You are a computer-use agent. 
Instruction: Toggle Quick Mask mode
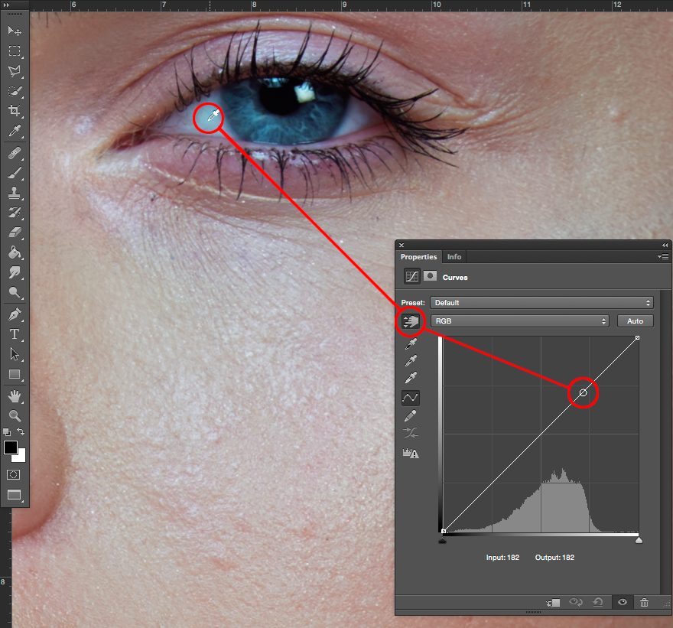(x=14, y=475)
